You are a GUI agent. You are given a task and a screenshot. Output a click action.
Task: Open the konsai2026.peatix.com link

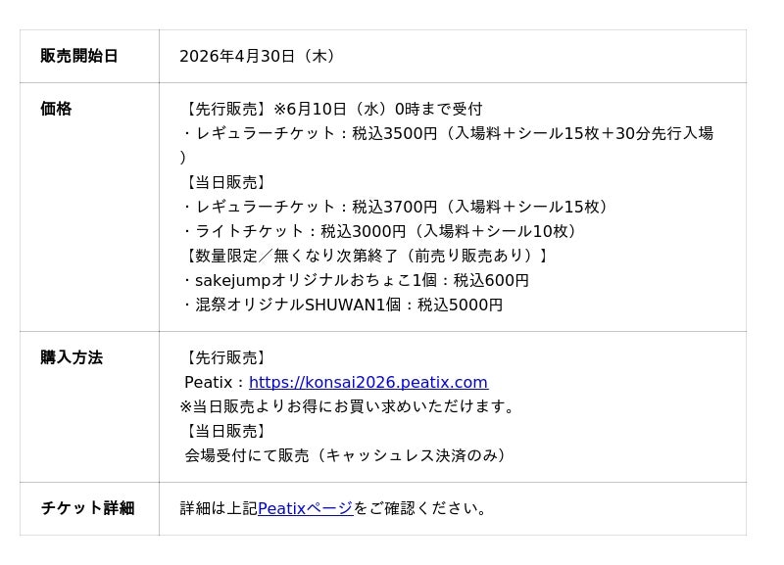coord(367,382)
